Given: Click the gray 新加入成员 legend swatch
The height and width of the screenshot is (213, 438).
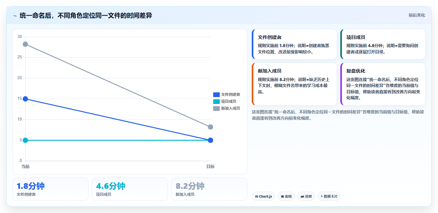Looking at the screenshot, I should pyautogui.click(x=216, y=108).
